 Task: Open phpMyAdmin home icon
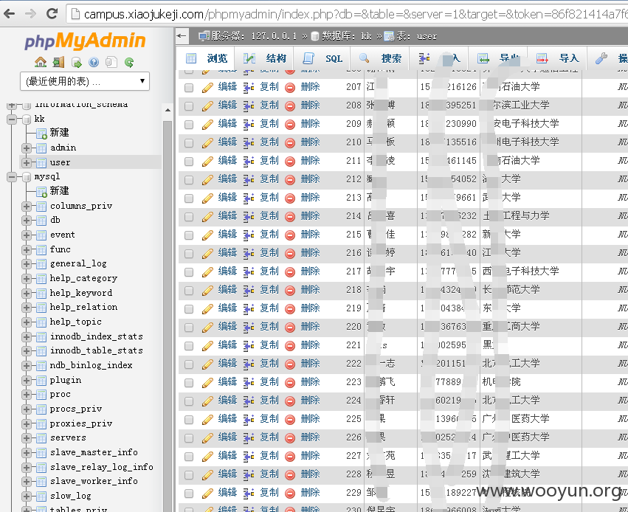[x=41, y=62]
